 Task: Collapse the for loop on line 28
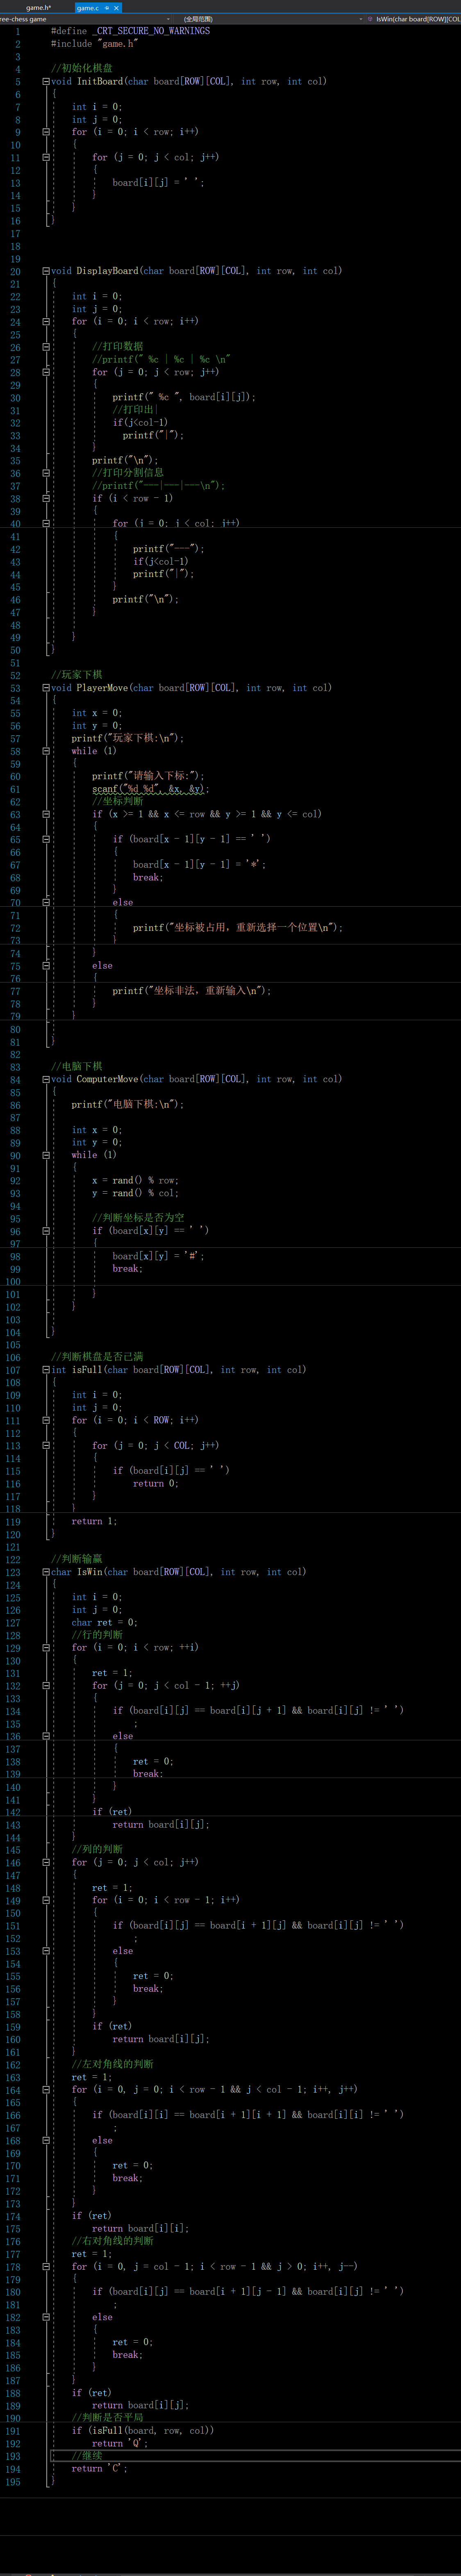[x=46, y=372]
